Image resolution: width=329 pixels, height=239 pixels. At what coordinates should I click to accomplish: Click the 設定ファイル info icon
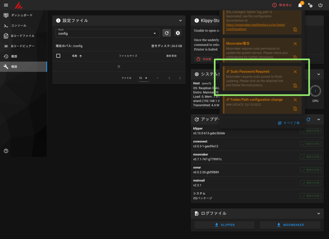click(x=58, y=21)
